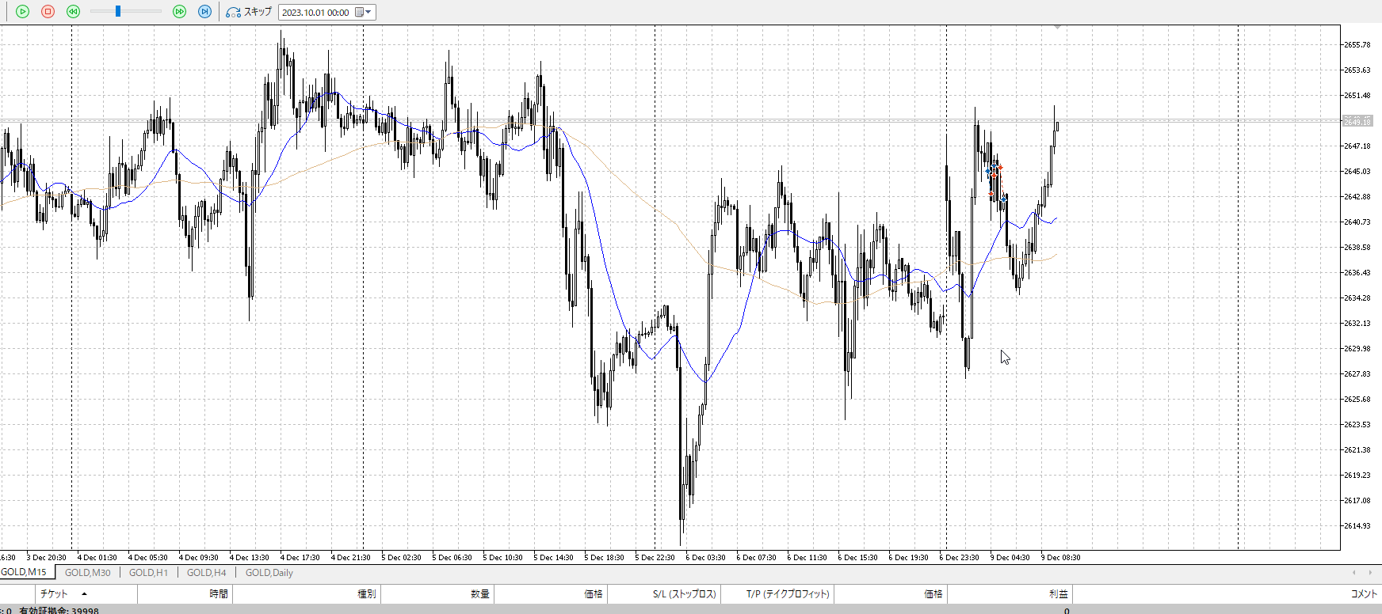Sort orders by ticket (チケット) column
Image resolution: width=1382 pixels, height=614 pixels.
[x=54, y=593]
